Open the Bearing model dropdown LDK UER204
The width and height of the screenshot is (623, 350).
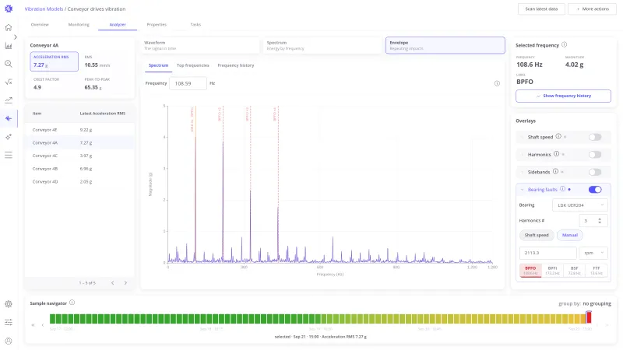[x=579, y=205]
